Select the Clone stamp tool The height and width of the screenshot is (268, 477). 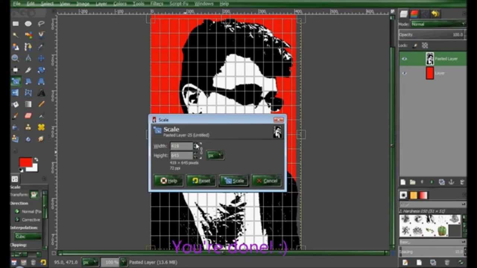click(x=28, y=128)
